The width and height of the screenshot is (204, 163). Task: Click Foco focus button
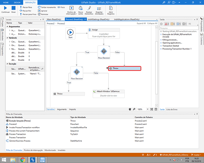pyautogui.click(x=61, y=7)
